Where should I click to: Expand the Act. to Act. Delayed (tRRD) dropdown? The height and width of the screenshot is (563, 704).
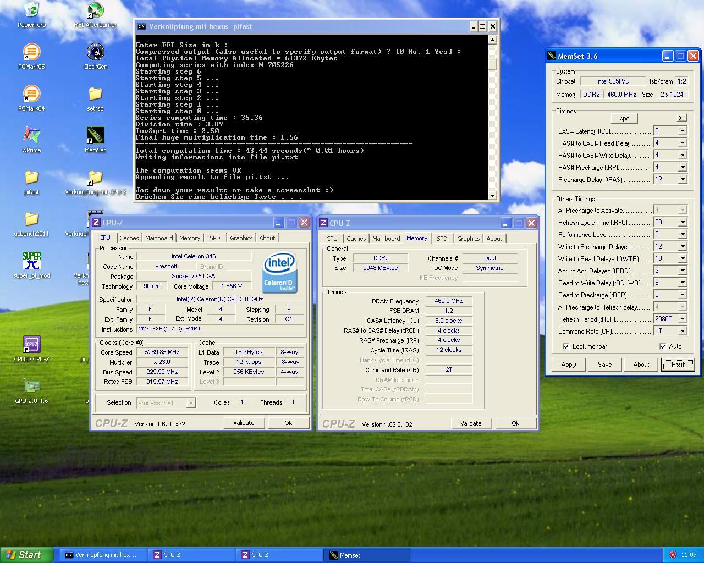pyautogui.click(x=683, y=271)
